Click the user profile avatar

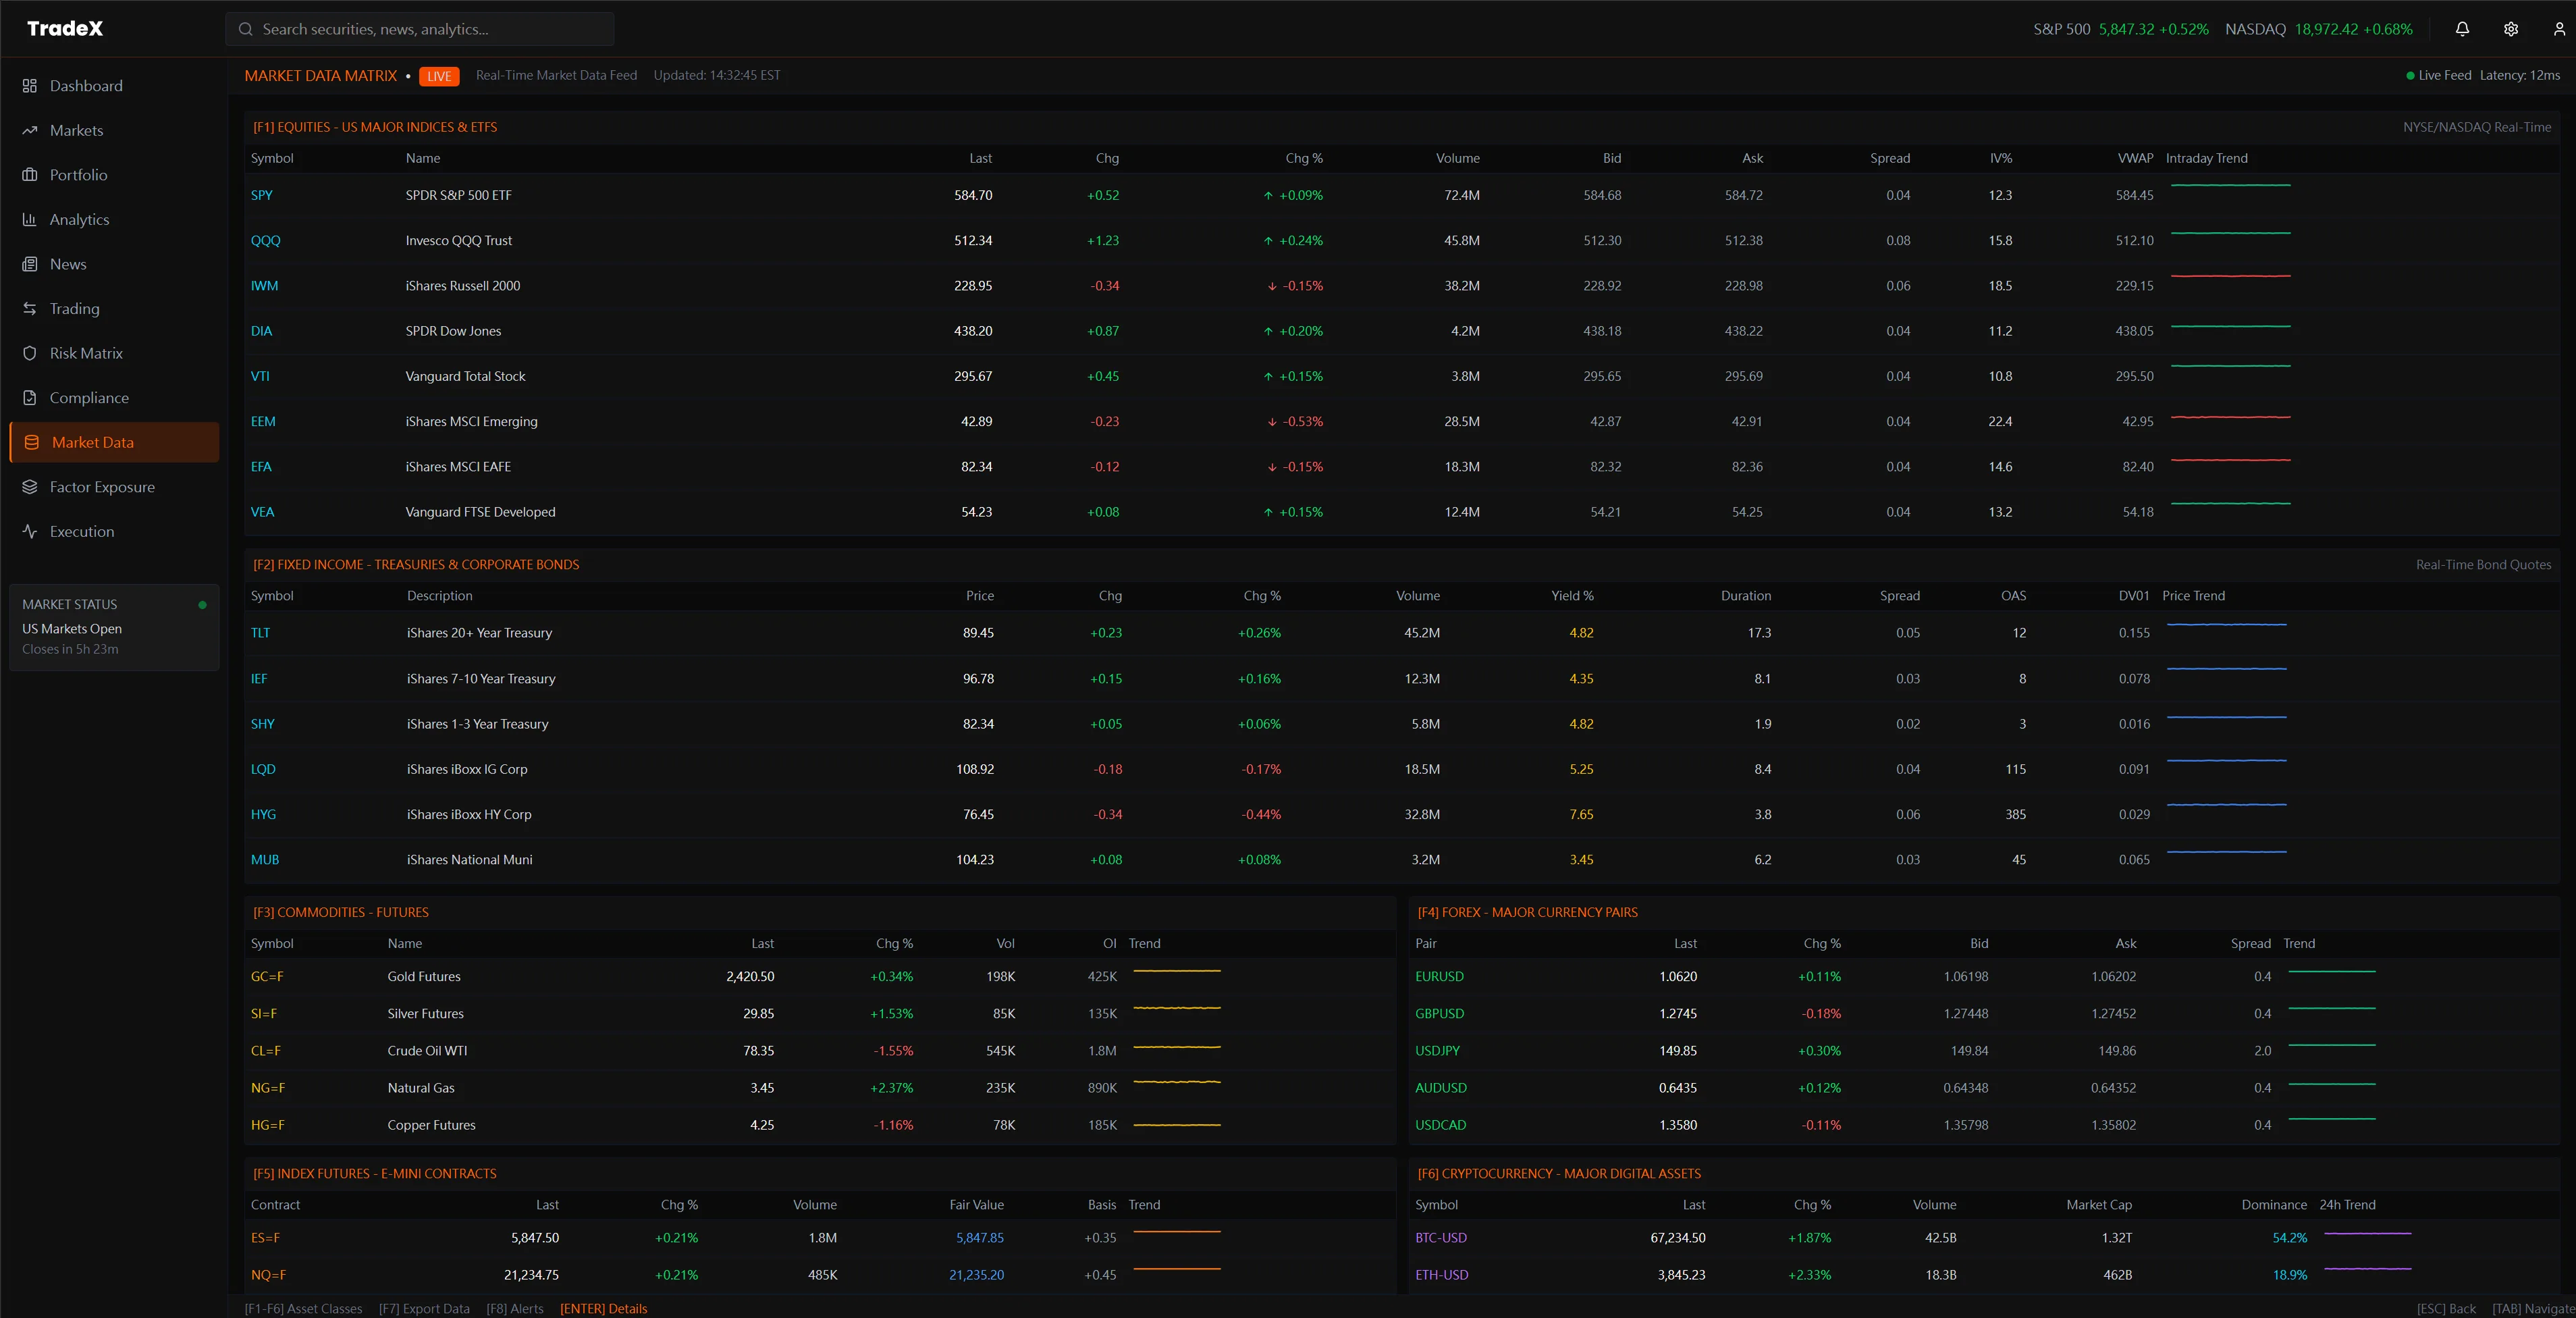tap(2557, 29)
